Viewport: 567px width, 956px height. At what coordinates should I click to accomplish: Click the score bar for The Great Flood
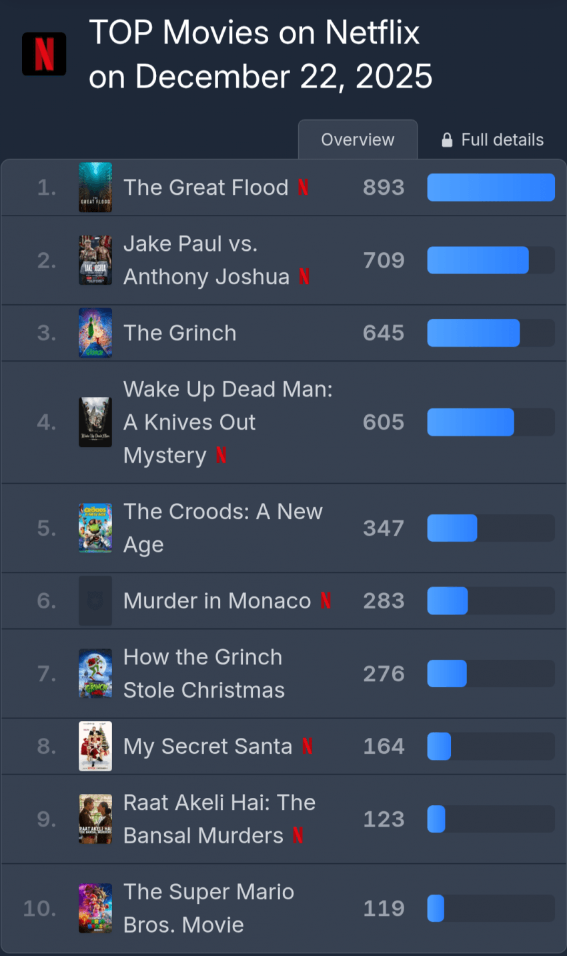[x=490, y=187]
